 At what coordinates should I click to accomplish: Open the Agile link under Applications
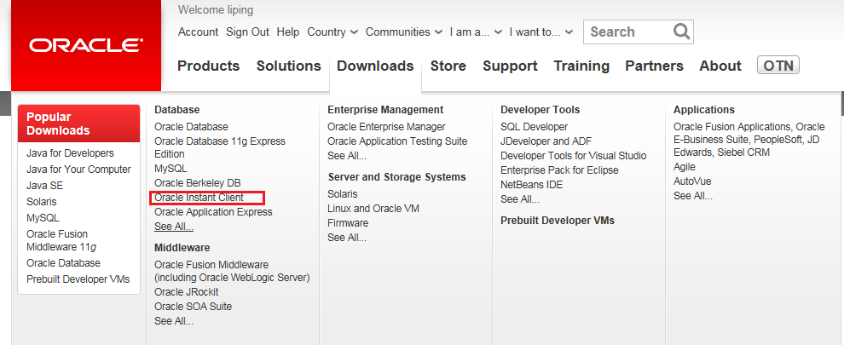[x=684, y=167]
